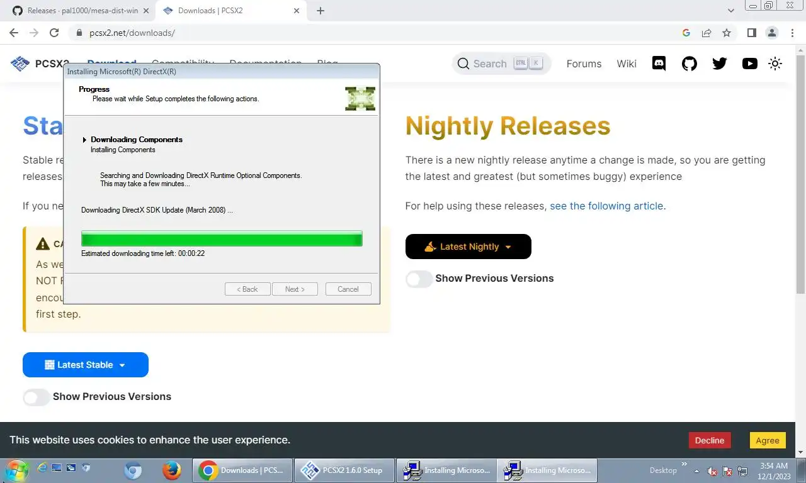Click the site Search field

pyautogui.click(x=501, y=64)
